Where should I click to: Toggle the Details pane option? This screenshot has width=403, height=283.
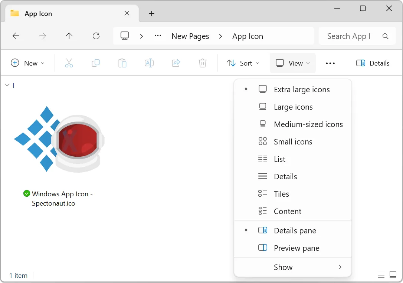click(x=295, y=231)
